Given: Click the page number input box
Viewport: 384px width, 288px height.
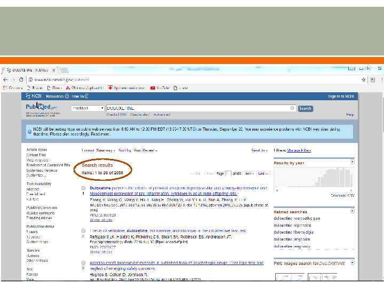Looking at the screenshot, I should [x=228, y=173].
